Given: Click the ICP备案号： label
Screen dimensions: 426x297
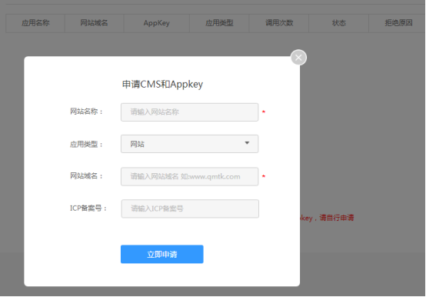Looking at the screenshot, I should pos(88,209).
